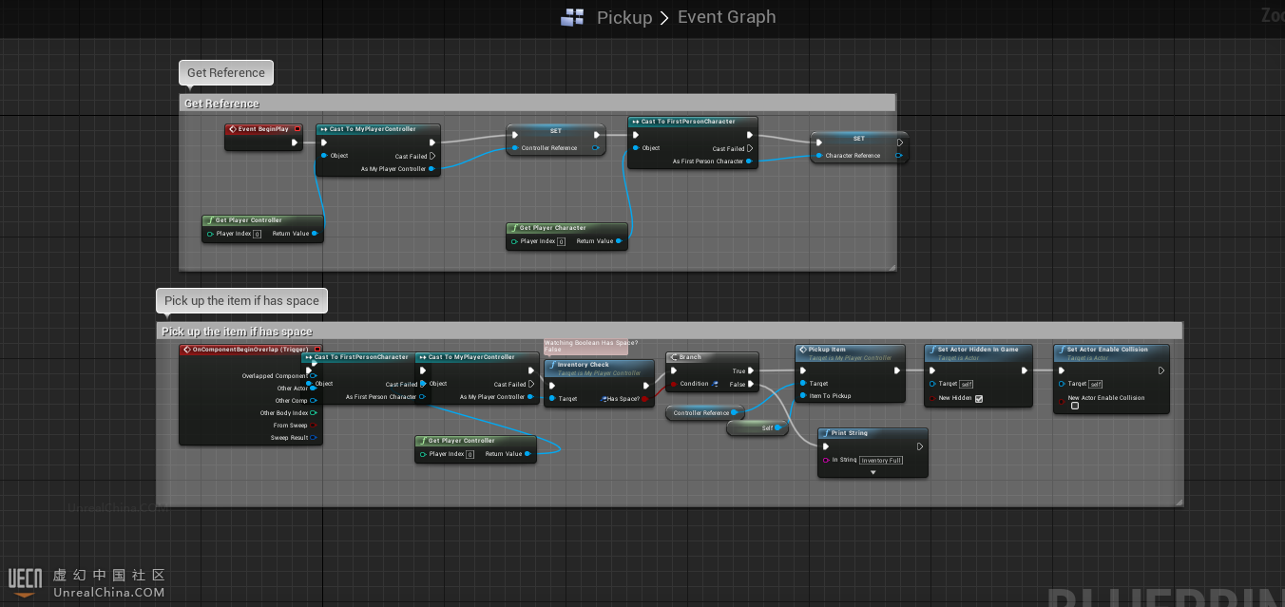Select the Pickup Item node
1285x607 pixels.
click(850, 374)
